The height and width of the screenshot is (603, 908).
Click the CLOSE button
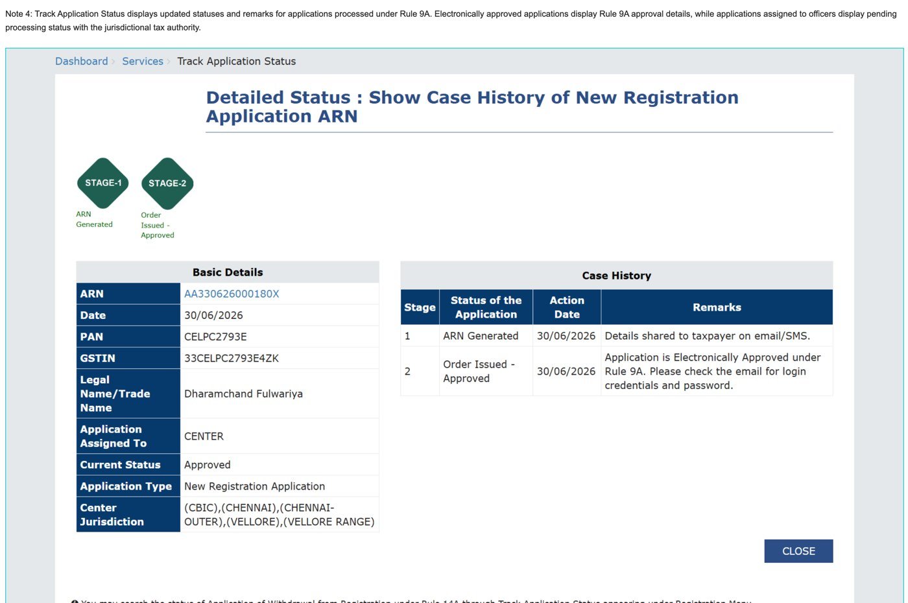coord(798,551)
